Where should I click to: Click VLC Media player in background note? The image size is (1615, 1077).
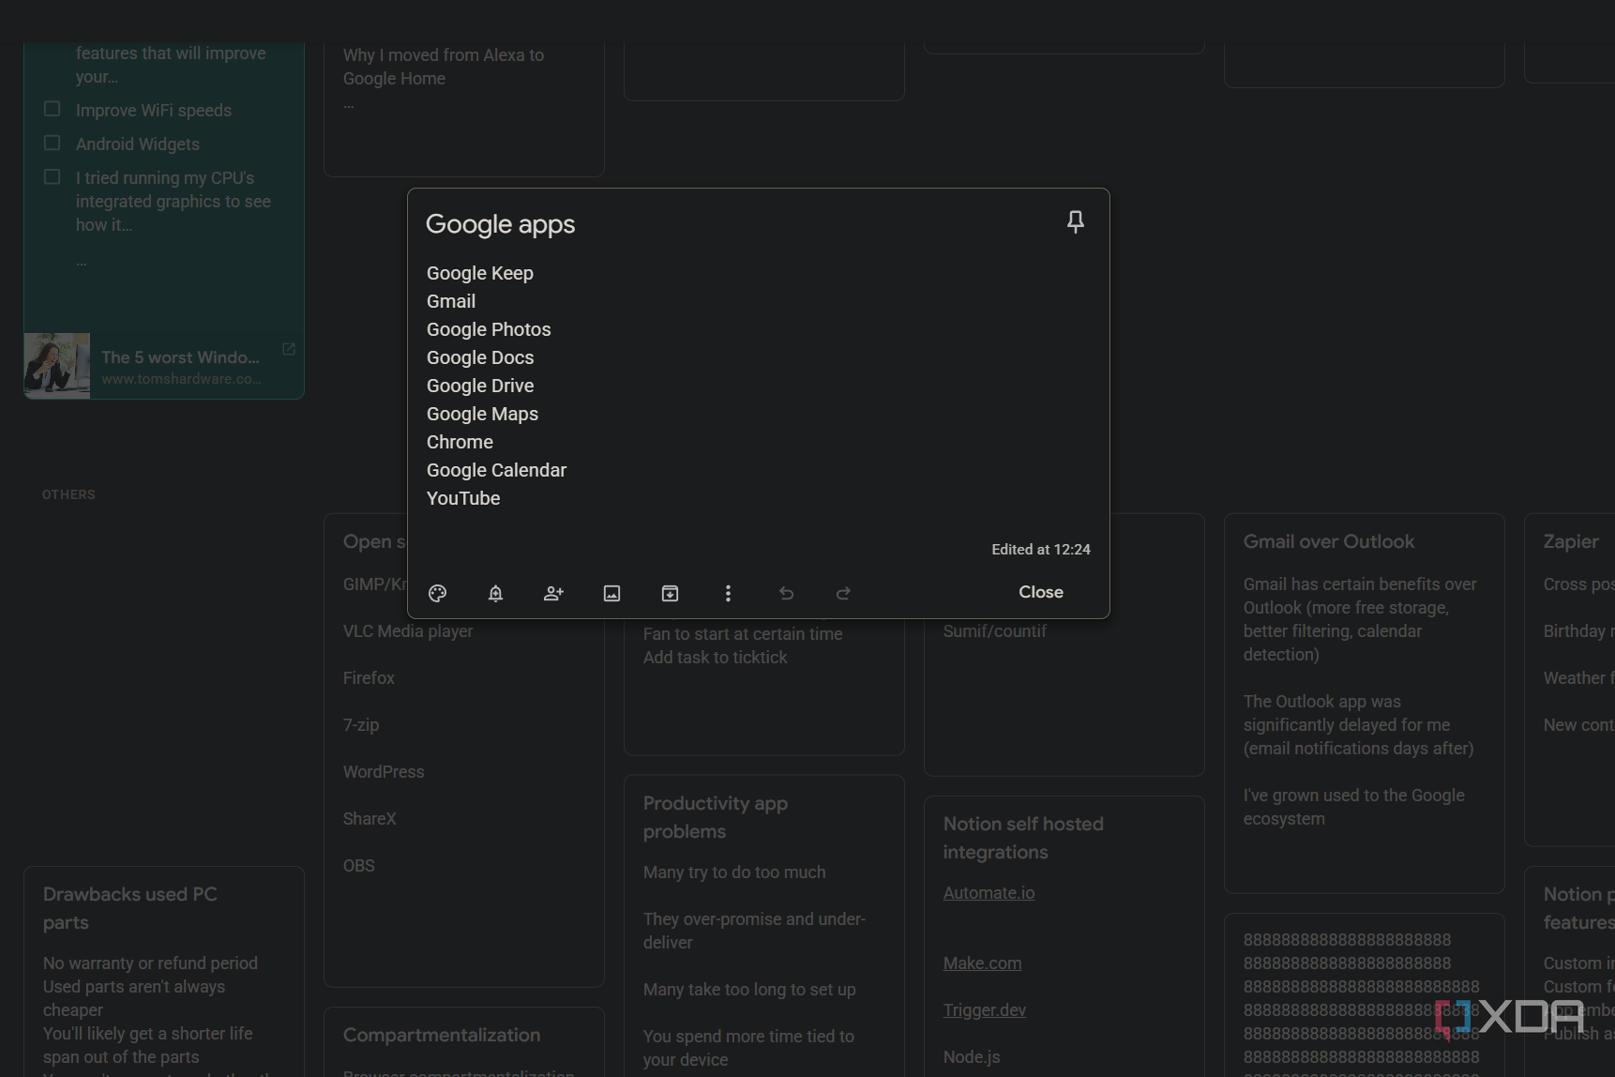pos(408,631)
